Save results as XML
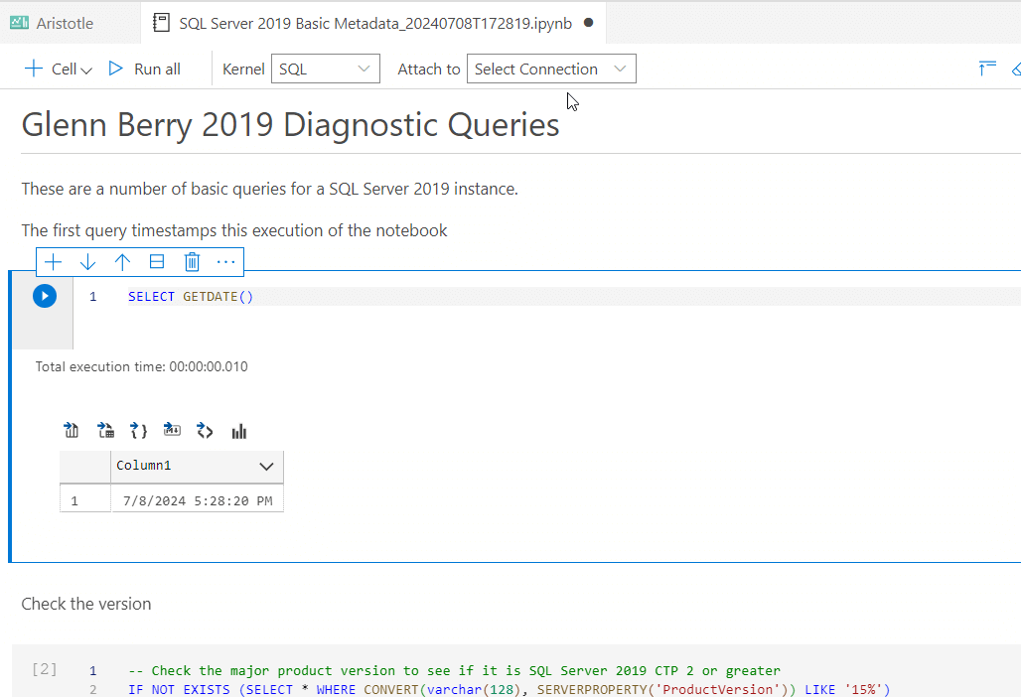This screenshot has width=1021, height=697. click(x=206, y=431)
